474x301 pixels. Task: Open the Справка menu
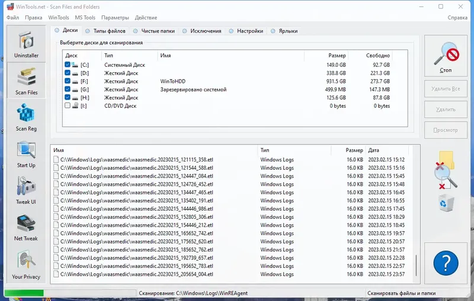click(457, 18)
